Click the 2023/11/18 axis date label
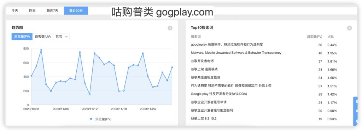The height and width of the screenshot is (131, 362). coord(119,109)
